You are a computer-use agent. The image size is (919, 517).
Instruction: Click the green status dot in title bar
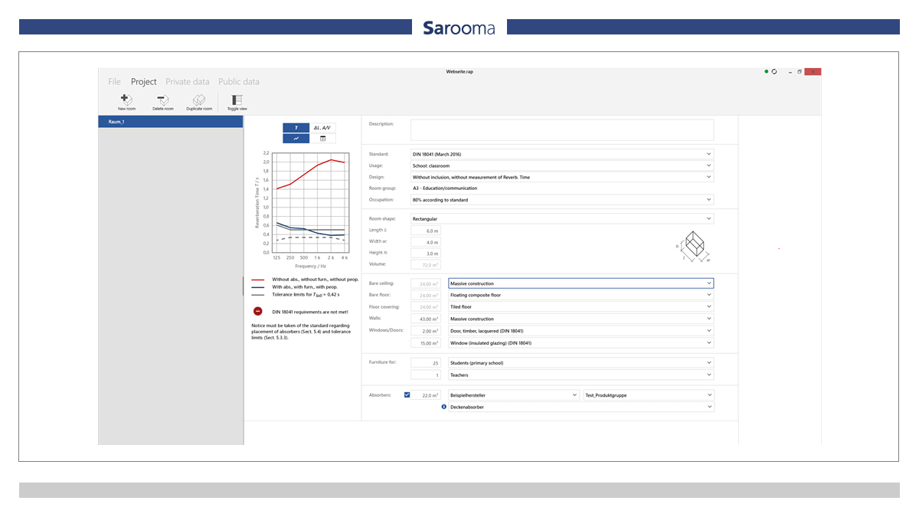tap(767, 71)
